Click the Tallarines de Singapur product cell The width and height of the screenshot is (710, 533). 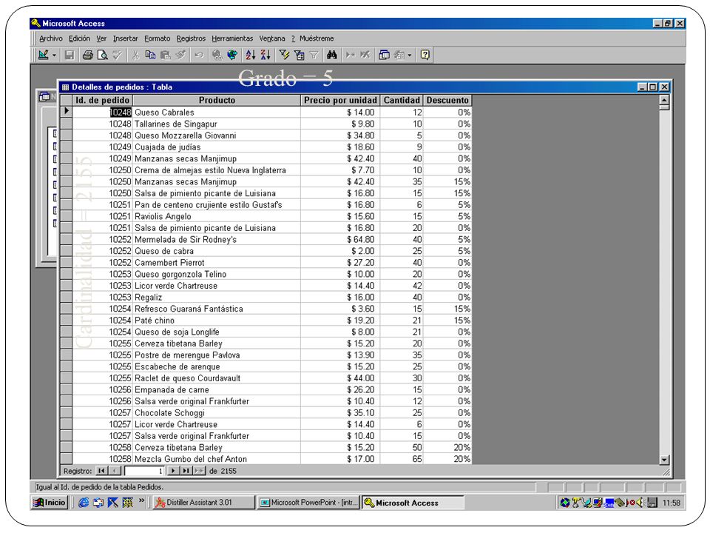tap(217, 124)
